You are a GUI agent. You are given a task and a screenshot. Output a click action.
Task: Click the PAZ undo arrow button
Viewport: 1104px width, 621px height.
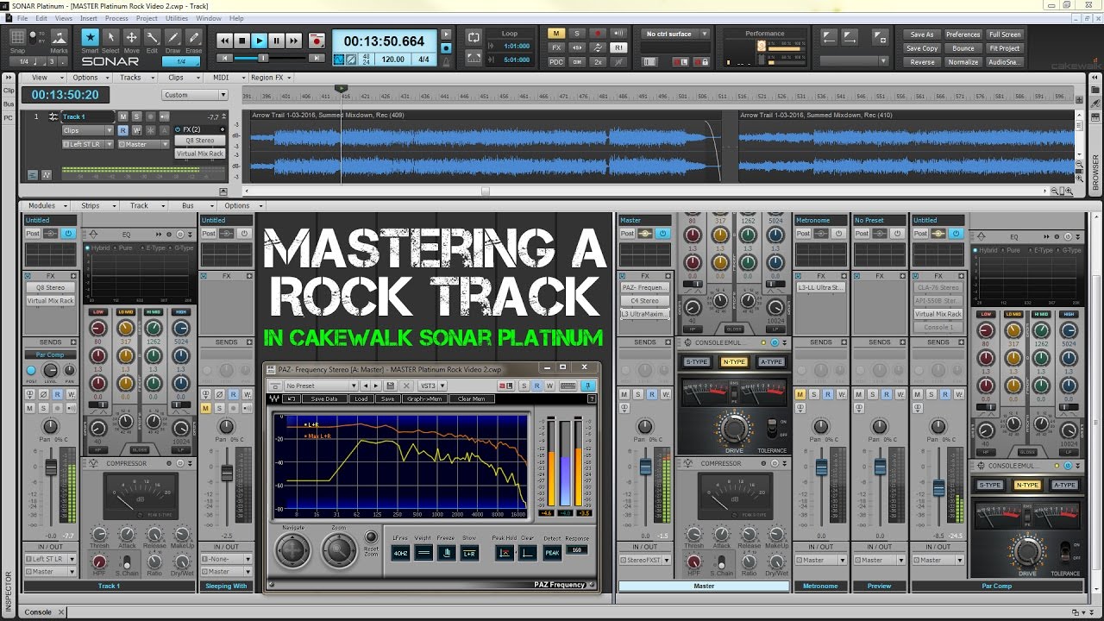(292, 399)
